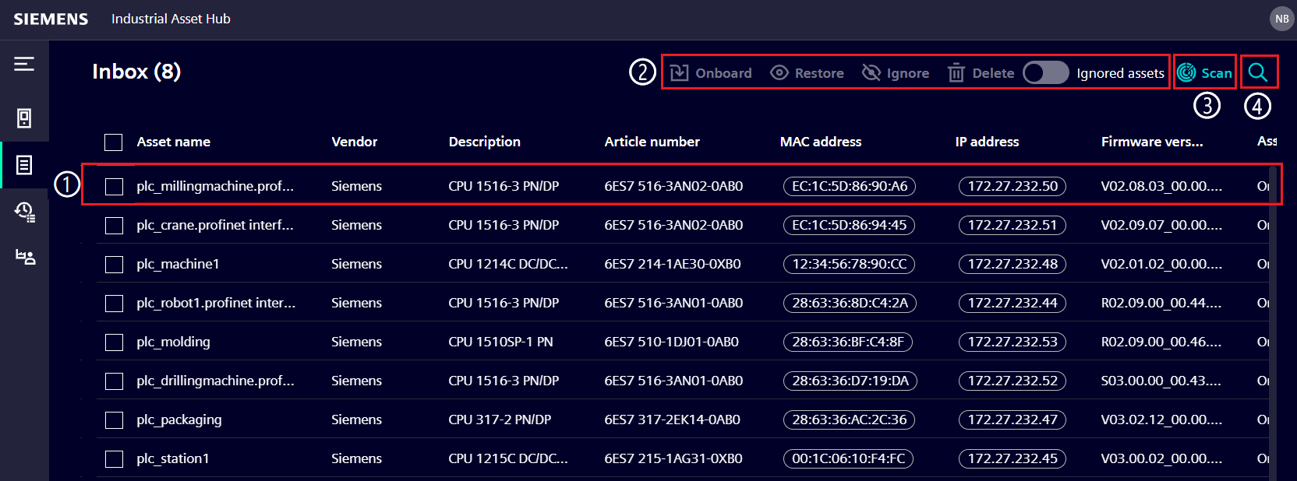Expand the hamburger navigation menu
1297x481 pixels.
pyautogui.click(x=24, y=64)
